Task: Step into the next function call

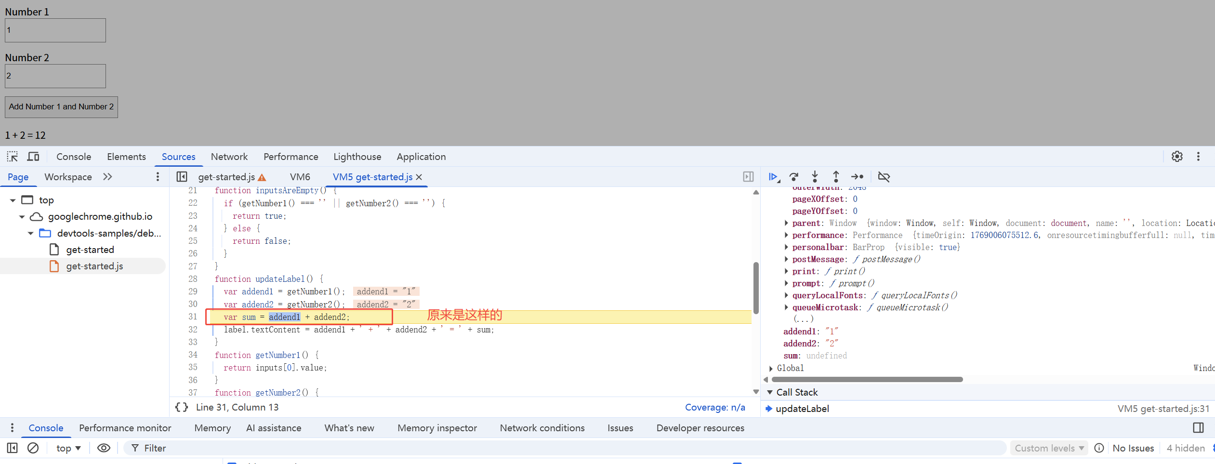Action: (815, 177)
